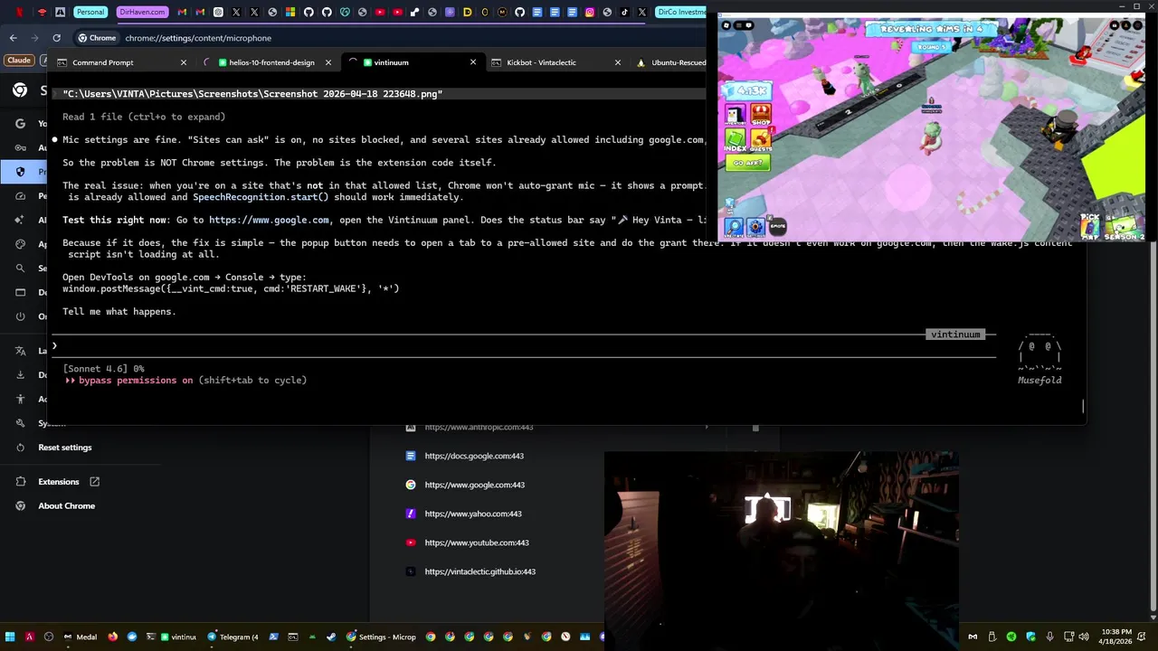
Task: Open the Shop icon in Roblox game
Action: click(x=761, y=115)
